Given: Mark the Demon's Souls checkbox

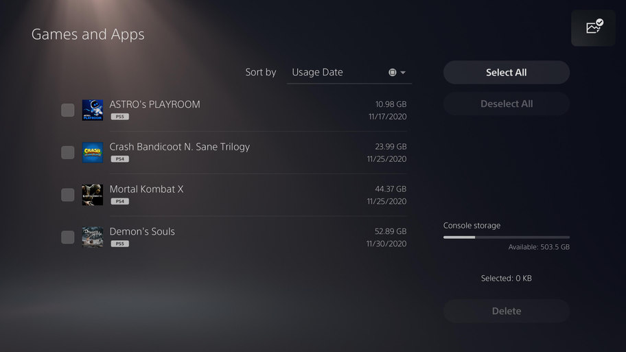Looking at the screenshot, I should (x=68, y=237).
